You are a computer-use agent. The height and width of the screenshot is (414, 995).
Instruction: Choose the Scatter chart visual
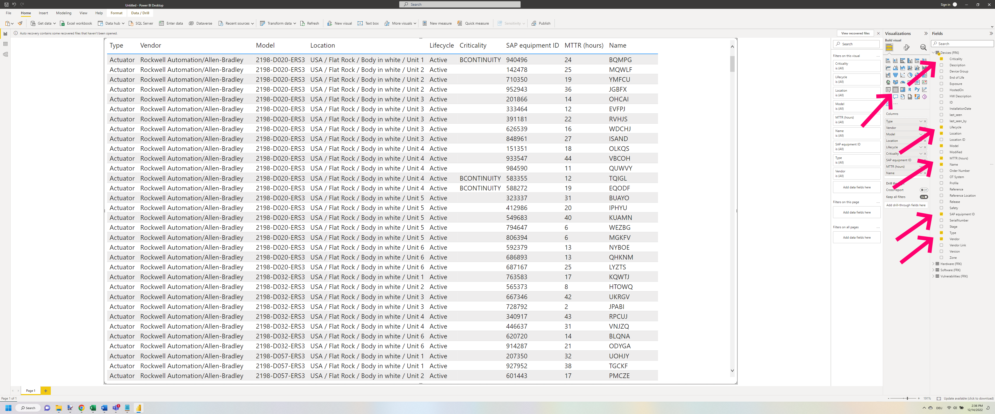pyautogui.click(x=903, y=75)
